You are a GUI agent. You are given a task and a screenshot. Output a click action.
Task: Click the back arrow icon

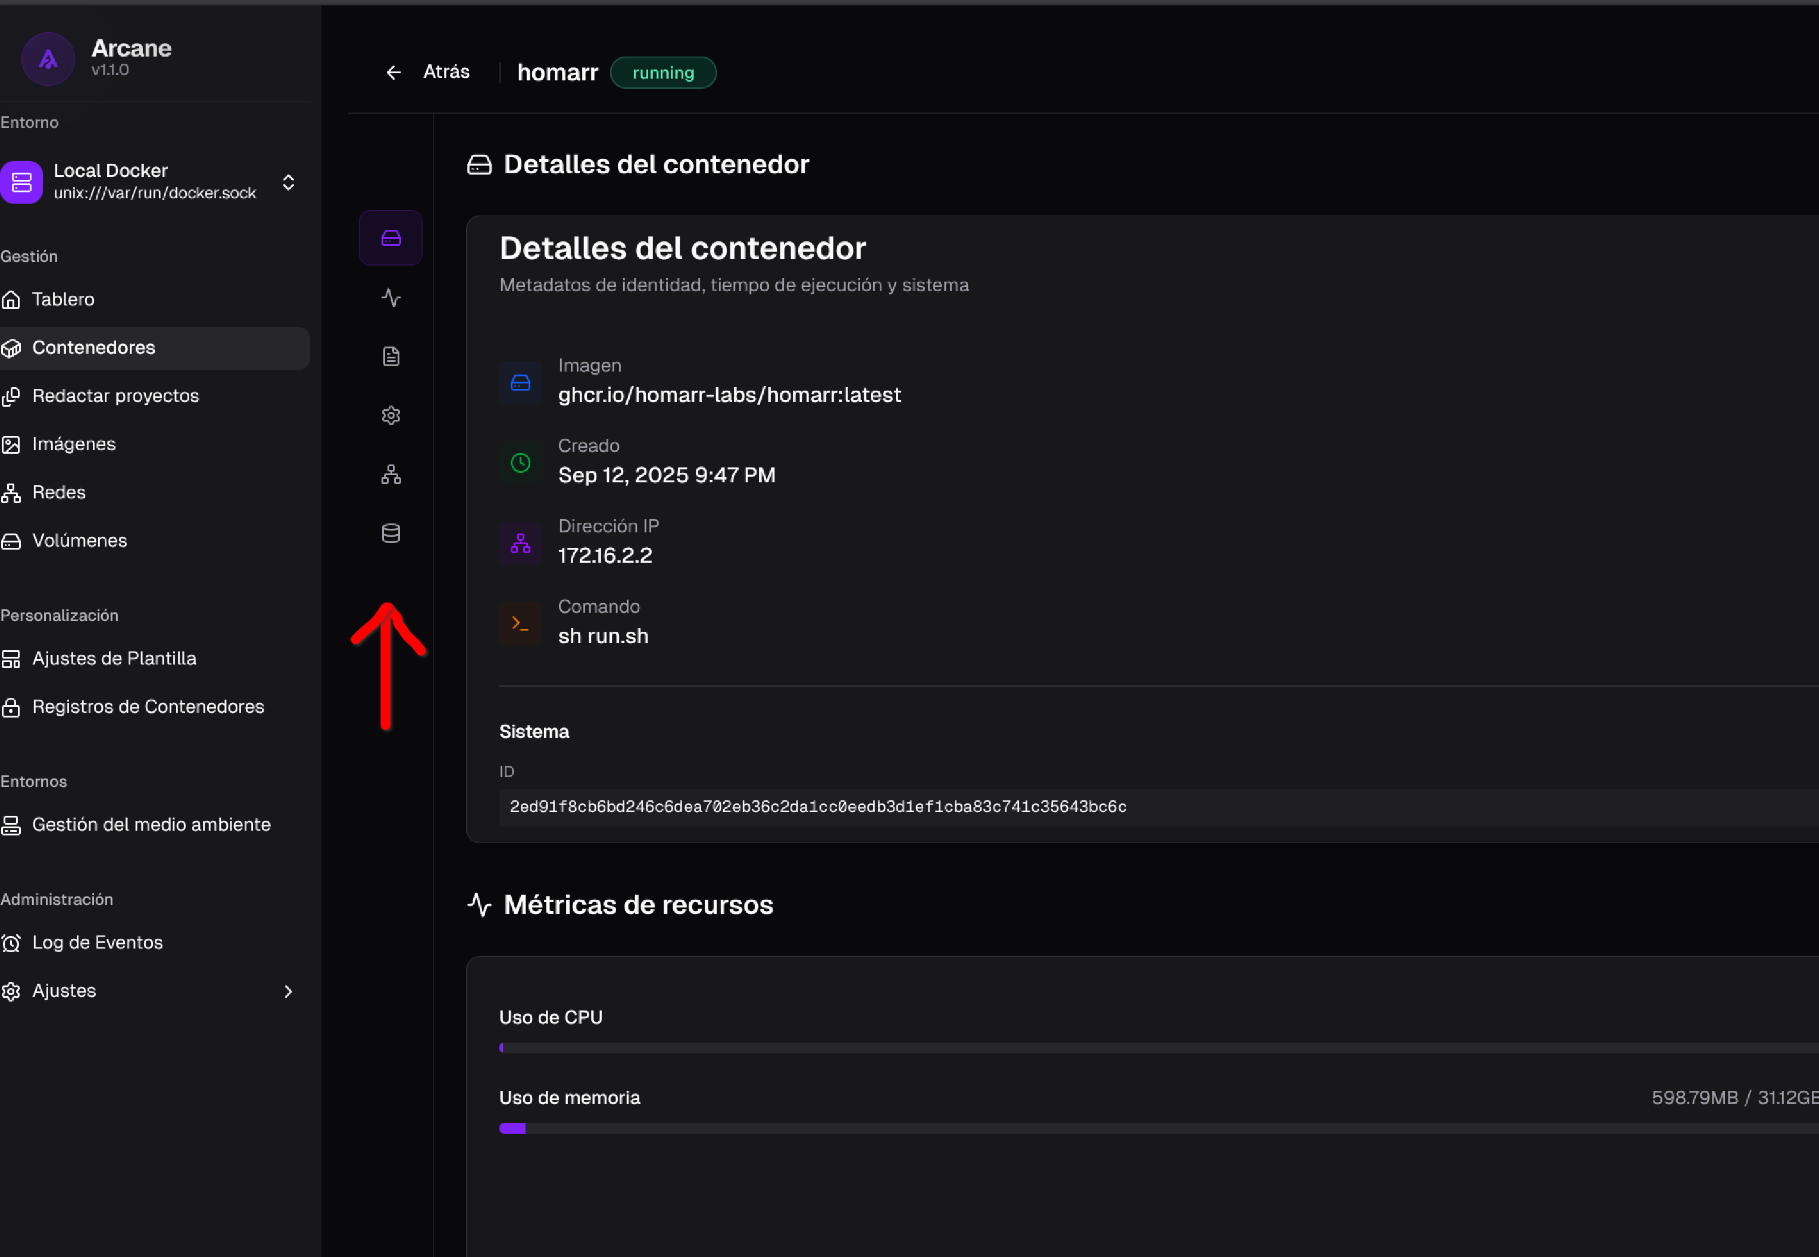393,73
